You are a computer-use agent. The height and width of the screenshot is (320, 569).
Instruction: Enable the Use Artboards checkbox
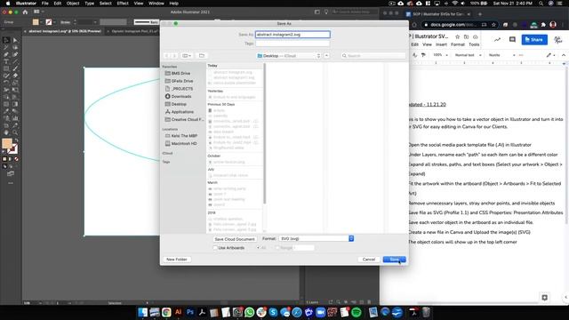click(215, 248)
